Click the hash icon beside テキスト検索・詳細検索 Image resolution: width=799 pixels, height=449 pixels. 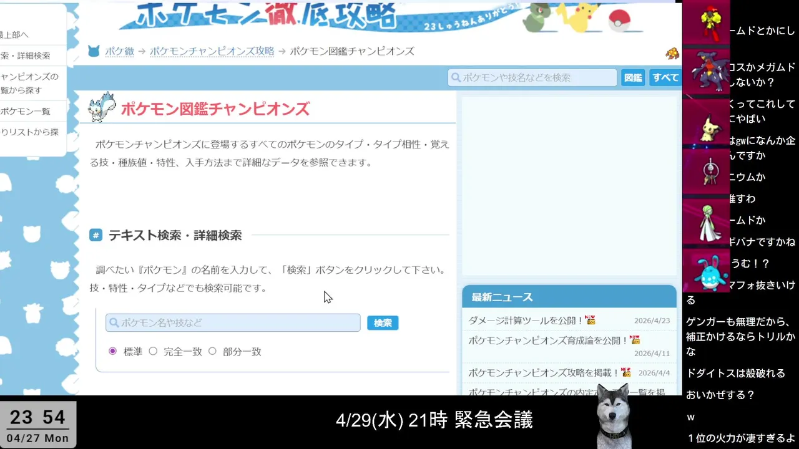[x=96, y=235]
